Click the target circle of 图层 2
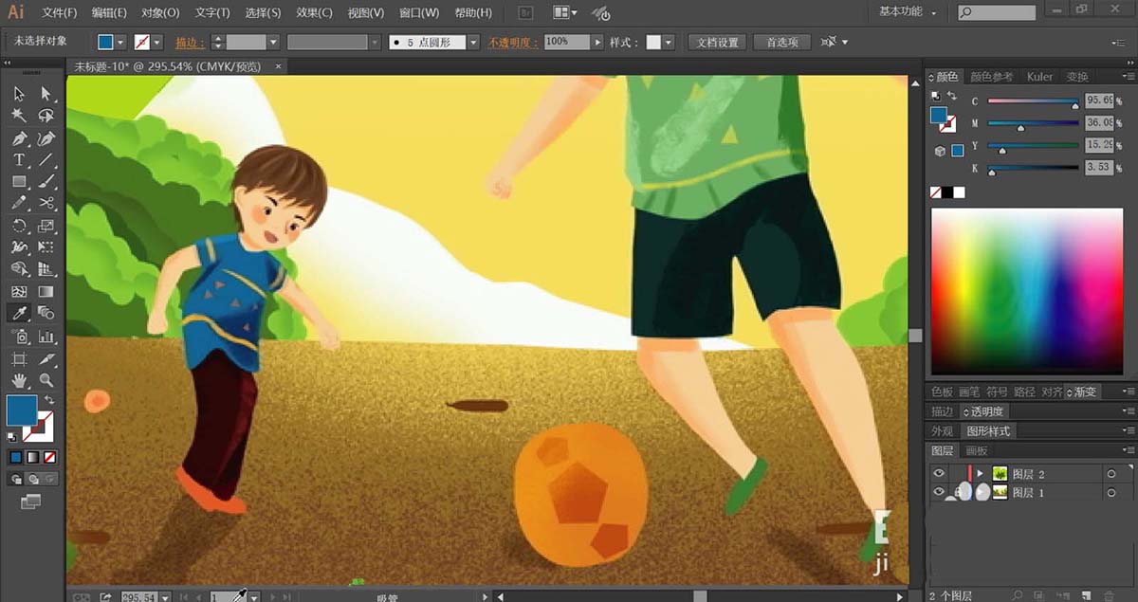The width and height of the screenshot is (1138, 602). click(1111, 474)
